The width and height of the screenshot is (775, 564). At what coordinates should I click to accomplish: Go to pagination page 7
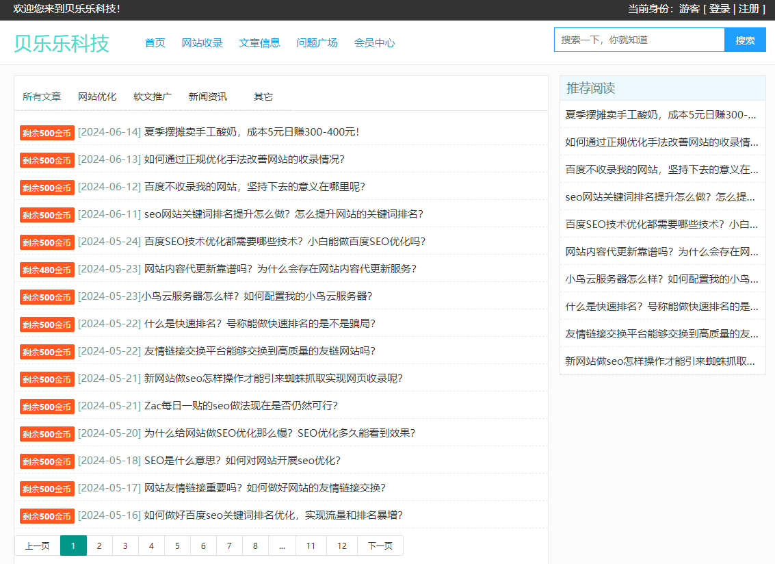click(x=229, y=546)
